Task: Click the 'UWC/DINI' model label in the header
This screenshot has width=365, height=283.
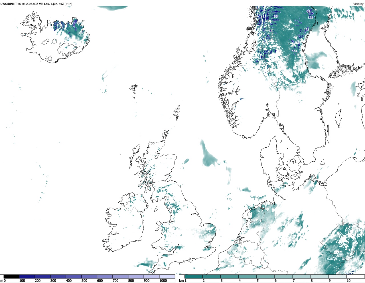Action: click(7, 4)
